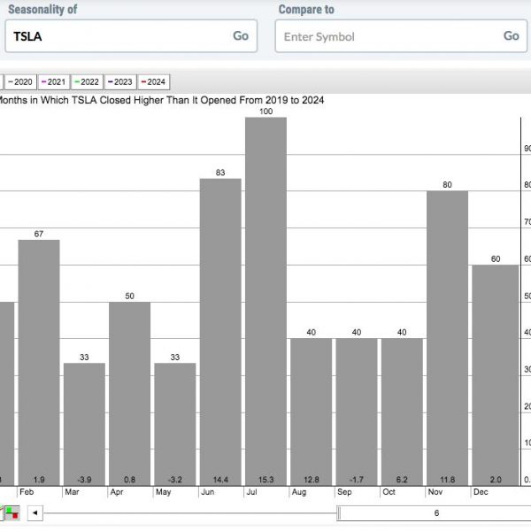Viewport: 531px width, 531px height.
Task: Click the Feb axis label
Action: coord(27,492)
